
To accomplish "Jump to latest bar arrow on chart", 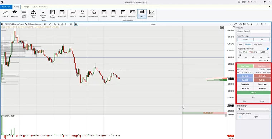I will click(222, 28).
